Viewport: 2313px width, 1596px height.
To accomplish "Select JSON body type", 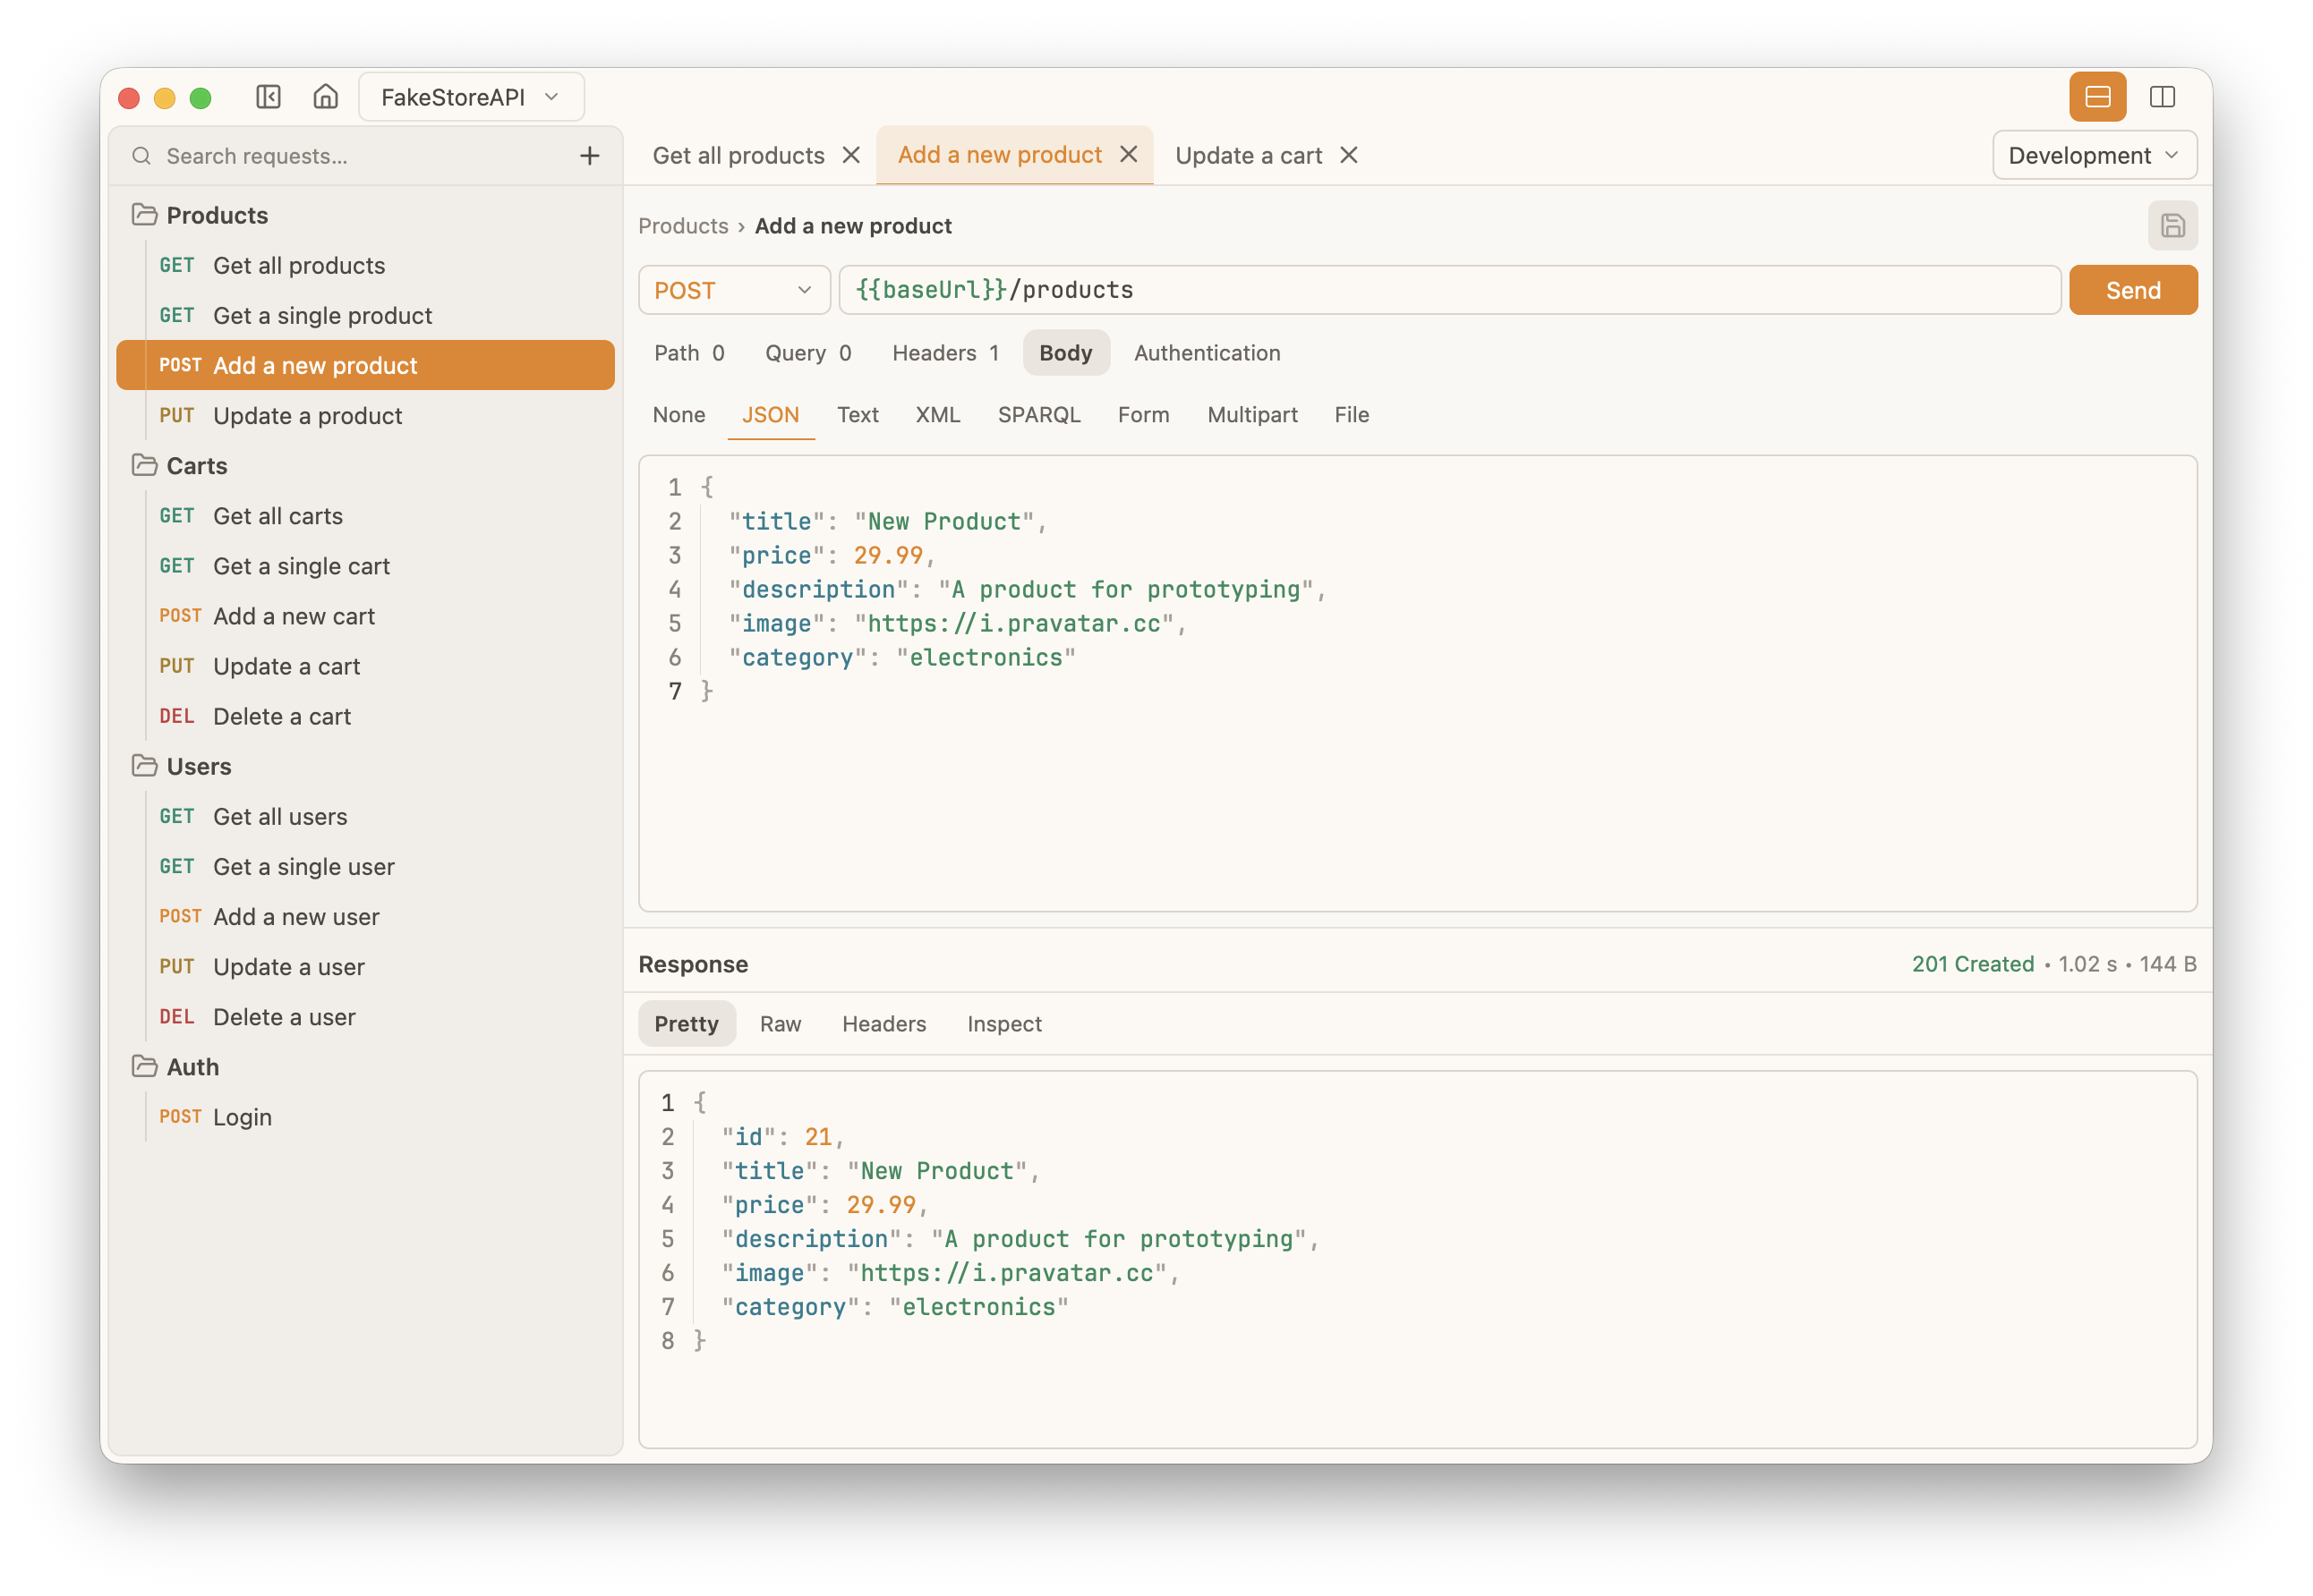I will (771, 415).
